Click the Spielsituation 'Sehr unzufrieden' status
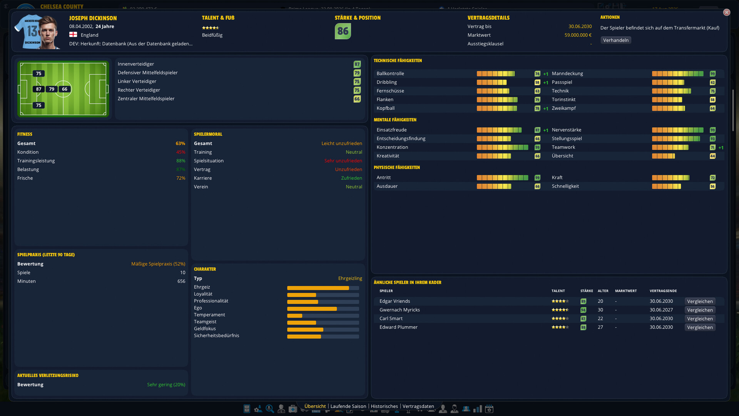Image resolution: width=739 pixels, height=416 pixels. pos(343,161)
